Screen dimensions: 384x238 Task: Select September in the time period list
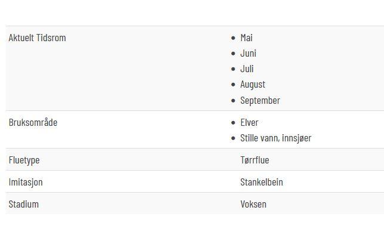point(260,101)
